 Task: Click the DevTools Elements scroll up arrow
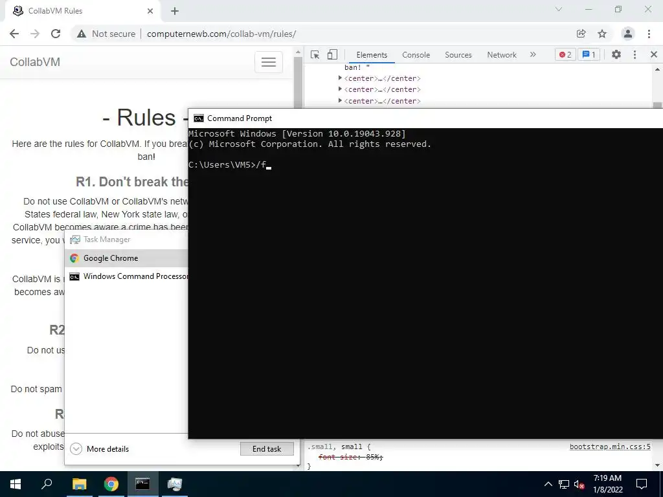[658, 69]
